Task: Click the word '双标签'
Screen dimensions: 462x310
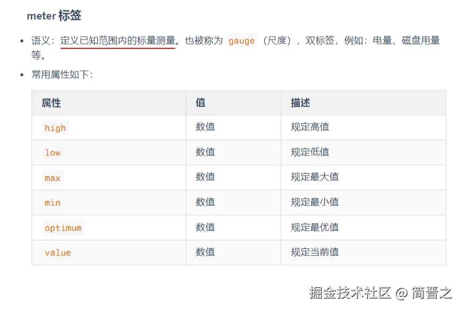Action: [320, 40]
